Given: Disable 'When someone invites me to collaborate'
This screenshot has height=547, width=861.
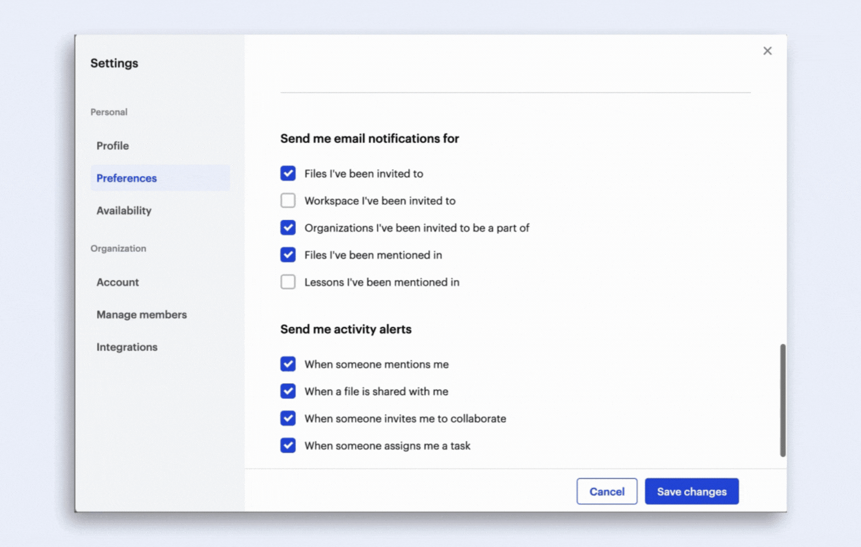Looking at the screenshot, I should (x=288, y=419).
